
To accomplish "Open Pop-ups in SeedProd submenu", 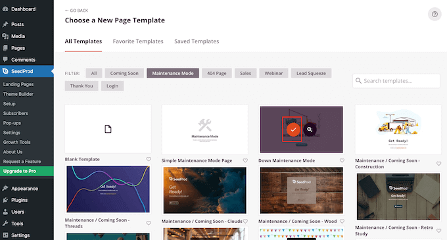I will pos(12,123).
